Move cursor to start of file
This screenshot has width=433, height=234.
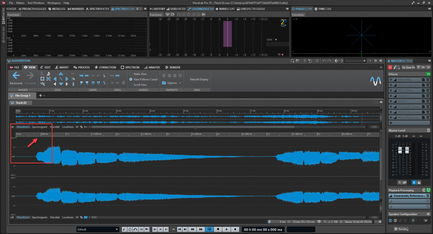pyautogui.click(x=81, y=75)
